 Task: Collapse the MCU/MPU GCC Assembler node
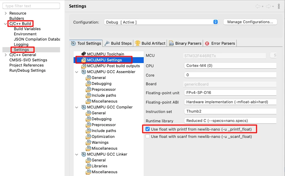coord(77,72)
